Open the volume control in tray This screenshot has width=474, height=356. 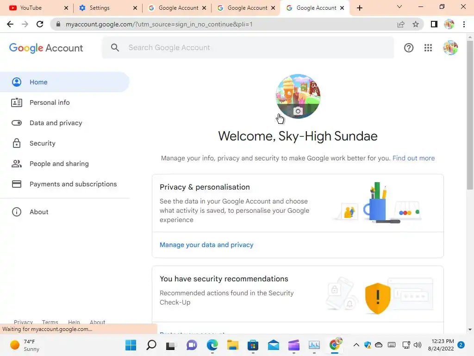tap(418, 345)
